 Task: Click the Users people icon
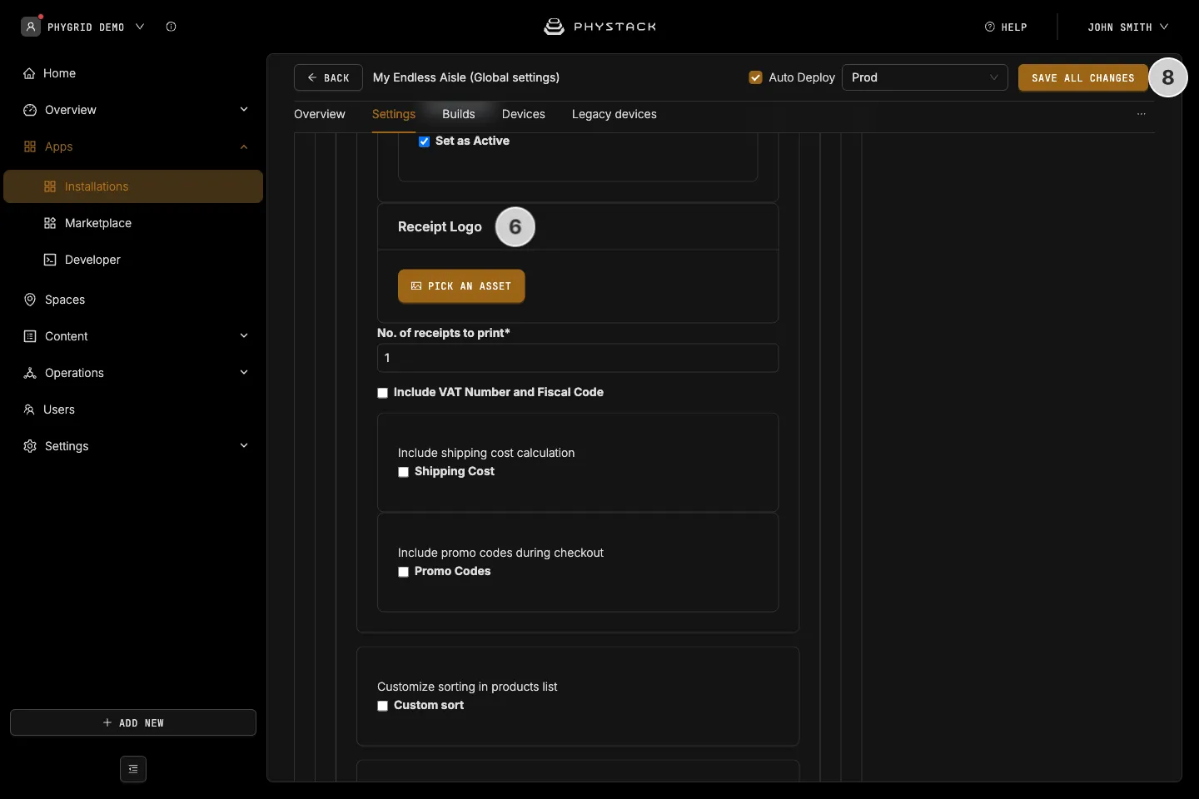(29, 409)
